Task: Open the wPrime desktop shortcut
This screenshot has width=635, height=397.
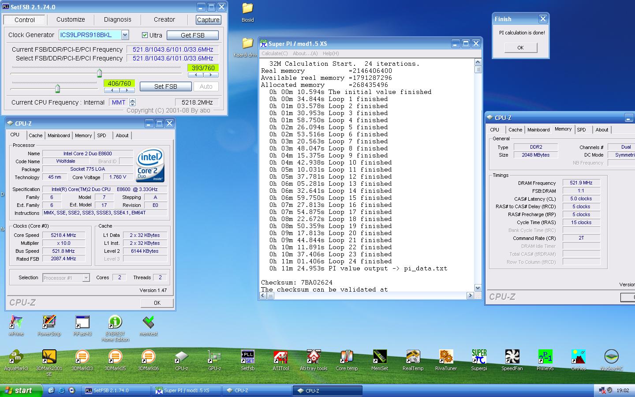Action: [x=16, y=326]
